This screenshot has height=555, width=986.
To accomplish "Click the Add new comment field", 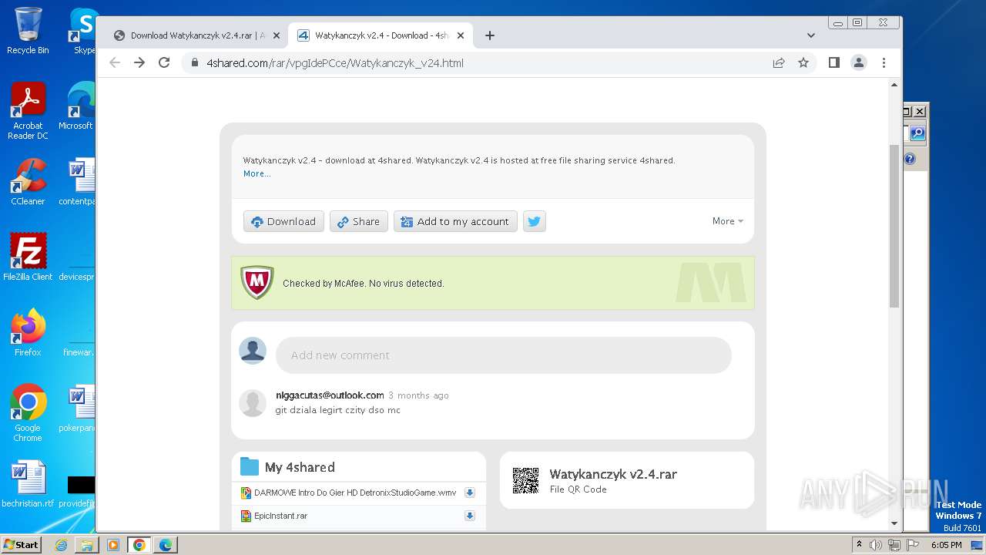I will [504, 355].
